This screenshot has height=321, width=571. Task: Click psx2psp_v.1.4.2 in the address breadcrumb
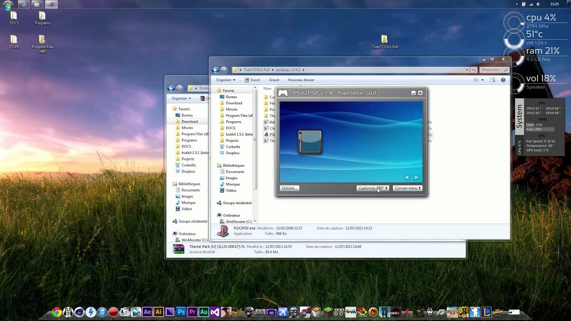point(288,70)
